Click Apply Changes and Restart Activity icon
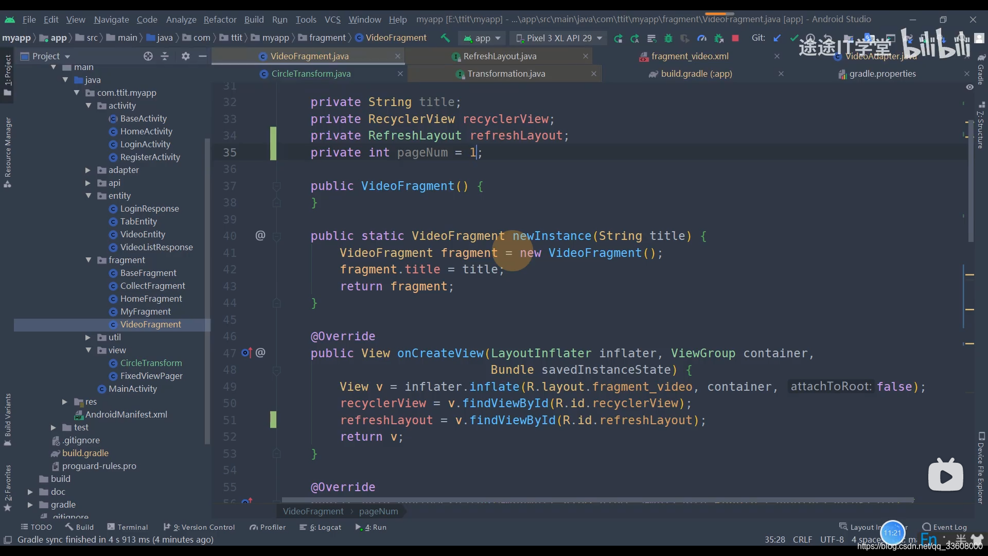 click(635, 38)
